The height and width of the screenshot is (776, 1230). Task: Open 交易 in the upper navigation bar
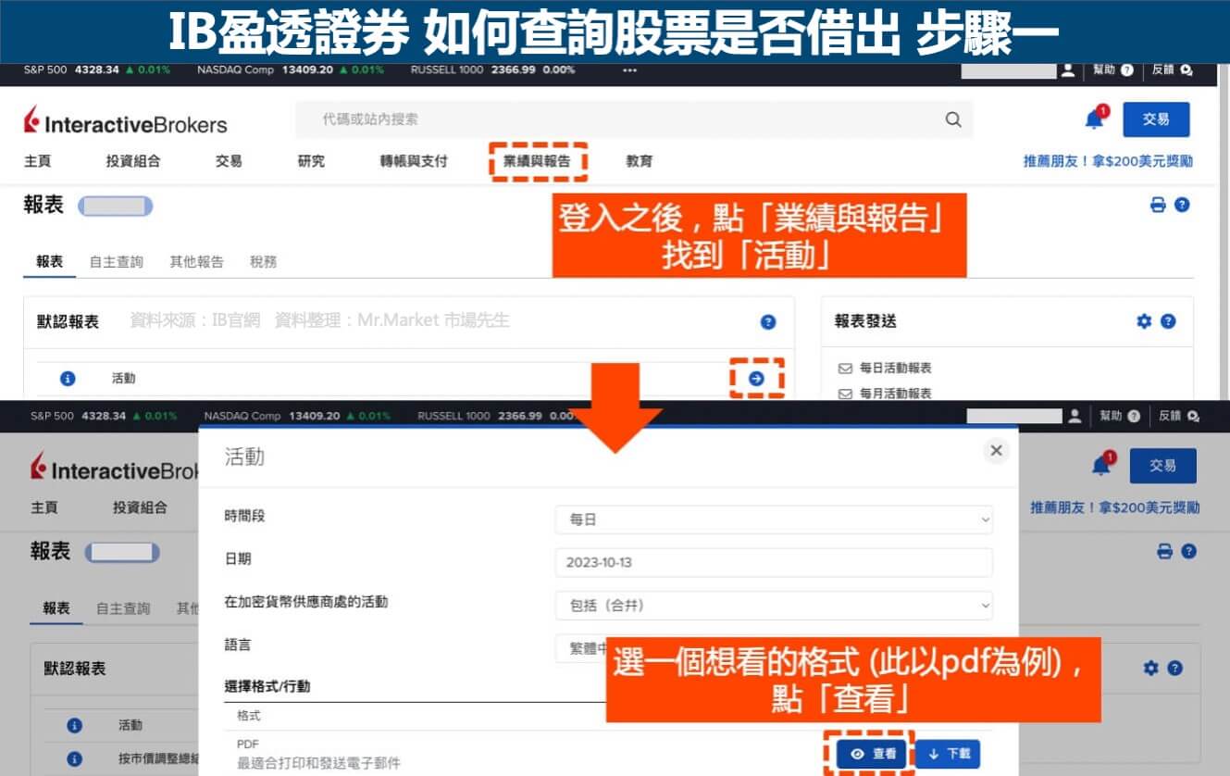(x=229, y=161)
